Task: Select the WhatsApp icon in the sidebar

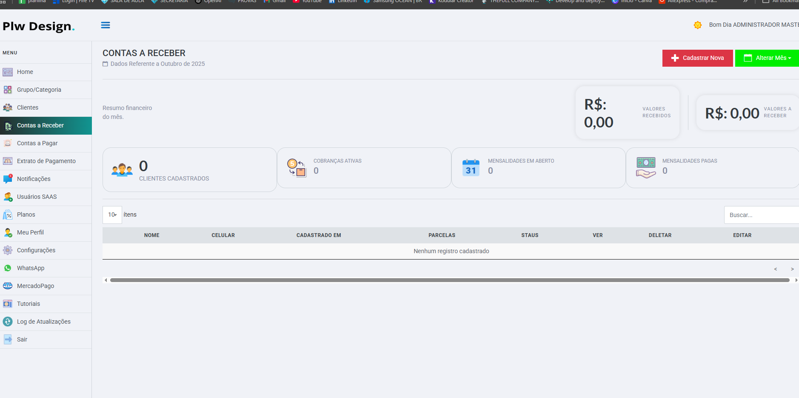Action: pyautogui.click(x=8, y=268)
